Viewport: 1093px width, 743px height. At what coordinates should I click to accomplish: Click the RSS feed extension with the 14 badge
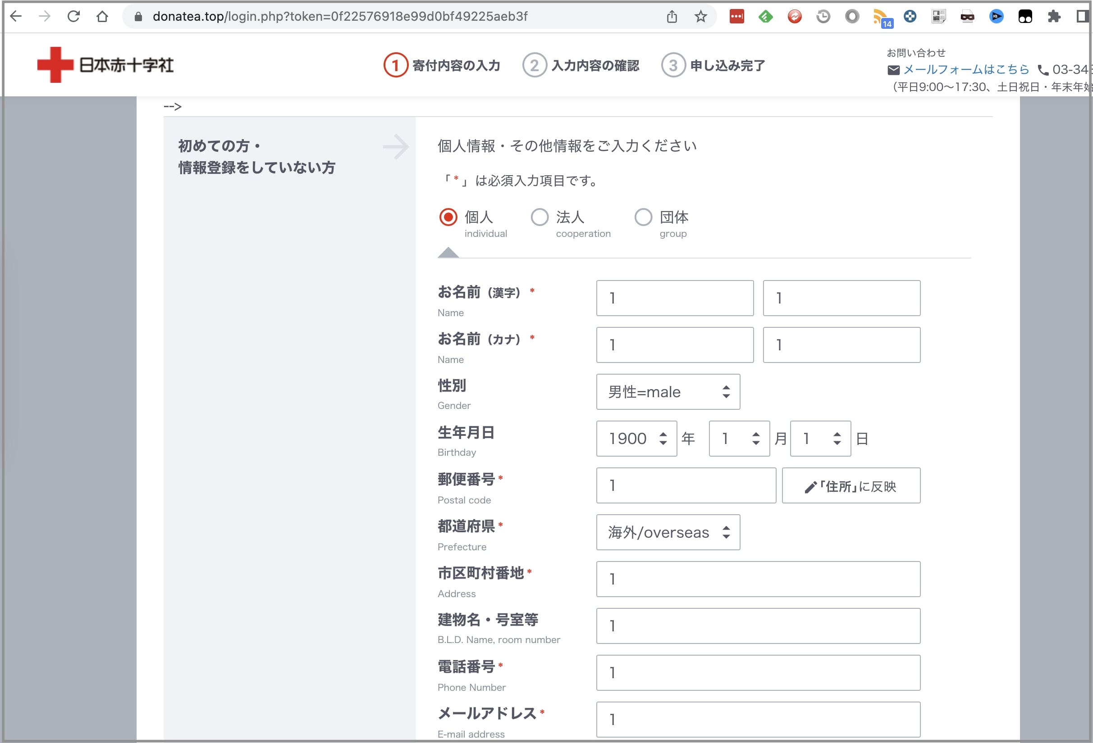880,18
